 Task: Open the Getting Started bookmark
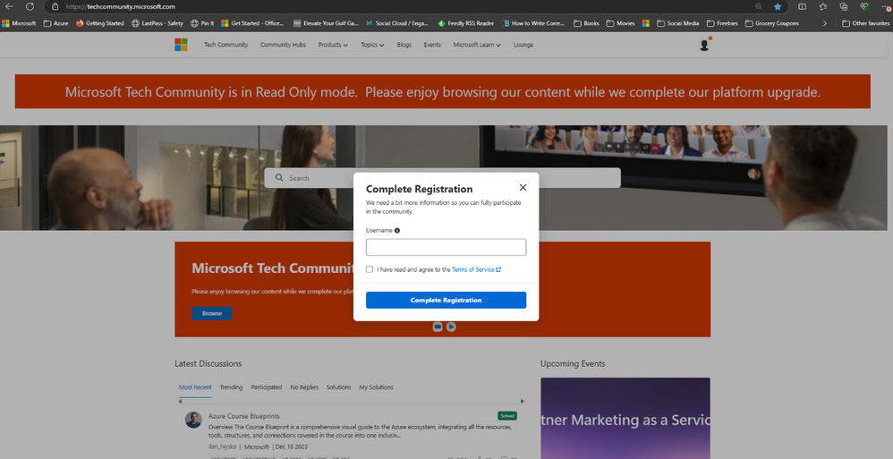coord(99,23)
